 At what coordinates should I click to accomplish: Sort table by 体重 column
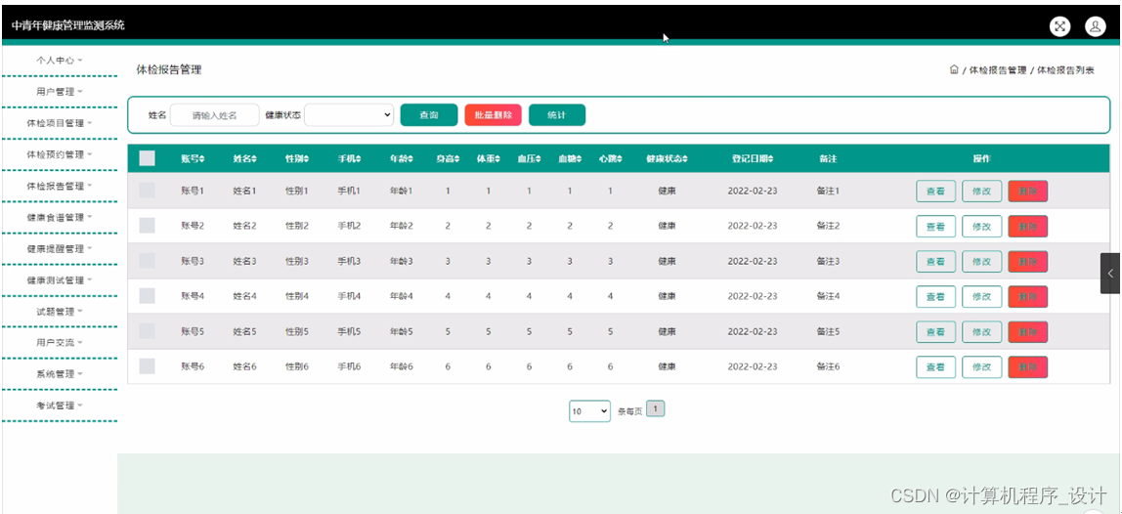[x=489, y=159]
